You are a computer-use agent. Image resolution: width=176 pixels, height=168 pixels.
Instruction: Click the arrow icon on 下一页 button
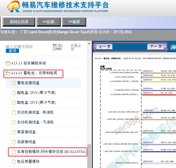165,47
